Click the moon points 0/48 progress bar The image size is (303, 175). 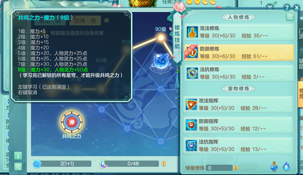point(133,164)
